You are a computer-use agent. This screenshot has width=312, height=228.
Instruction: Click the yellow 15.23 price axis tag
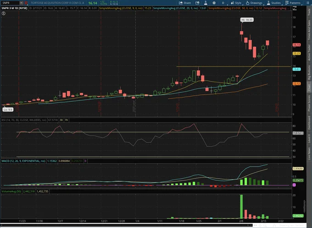[x=296, y=54]
